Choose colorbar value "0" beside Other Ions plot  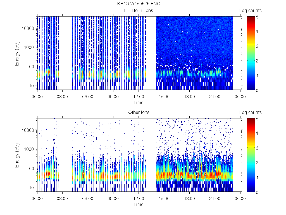[257, 192]
